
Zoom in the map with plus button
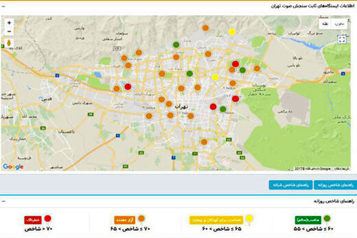click(9, 23)
